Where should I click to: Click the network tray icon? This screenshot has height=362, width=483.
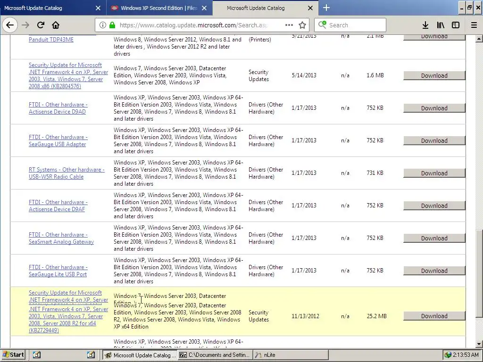coord(448,355)
